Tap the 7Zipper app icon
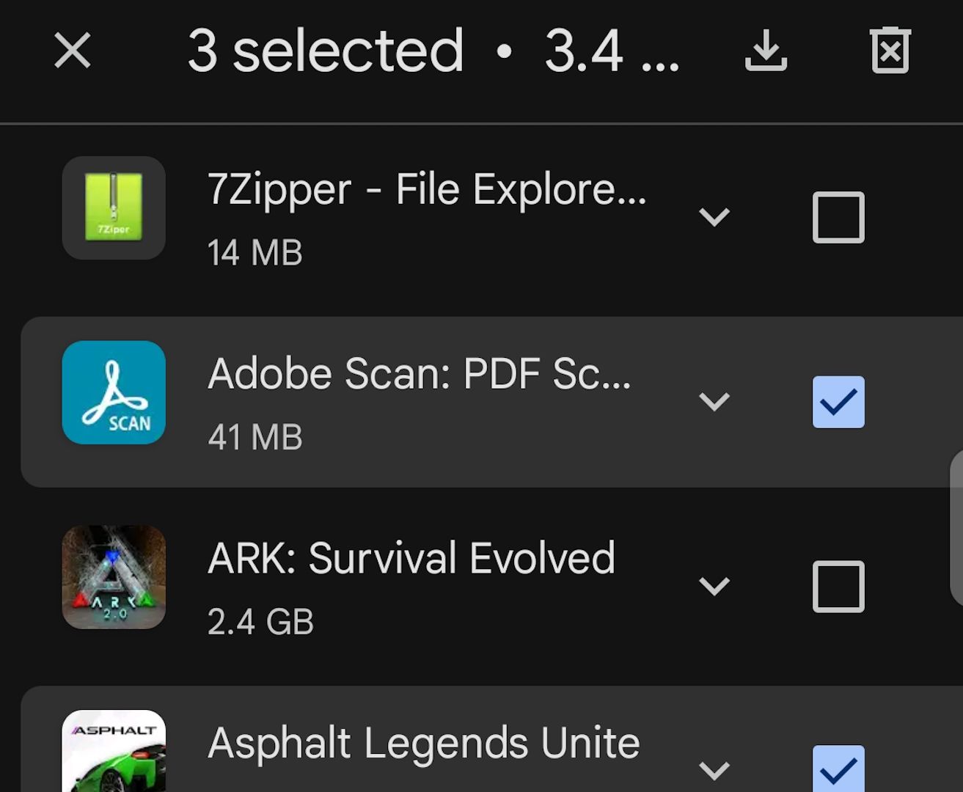The height and width of the screenshot is (792, 963). point(114,208)
